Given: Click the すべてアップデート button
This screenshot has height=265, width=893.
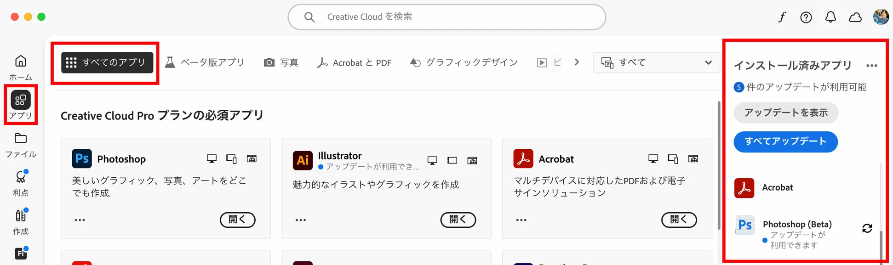Looking at the screenshot, I should point(785,141).
